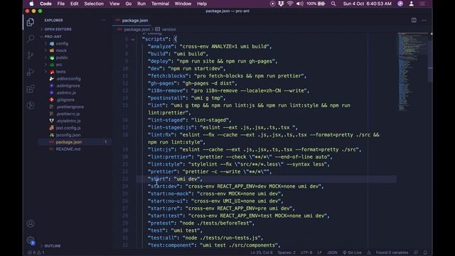Open .editorconfig file in explorer
The height and width of the screenshot is (256, 455).
pyautogui.click(x=68, y=79)
